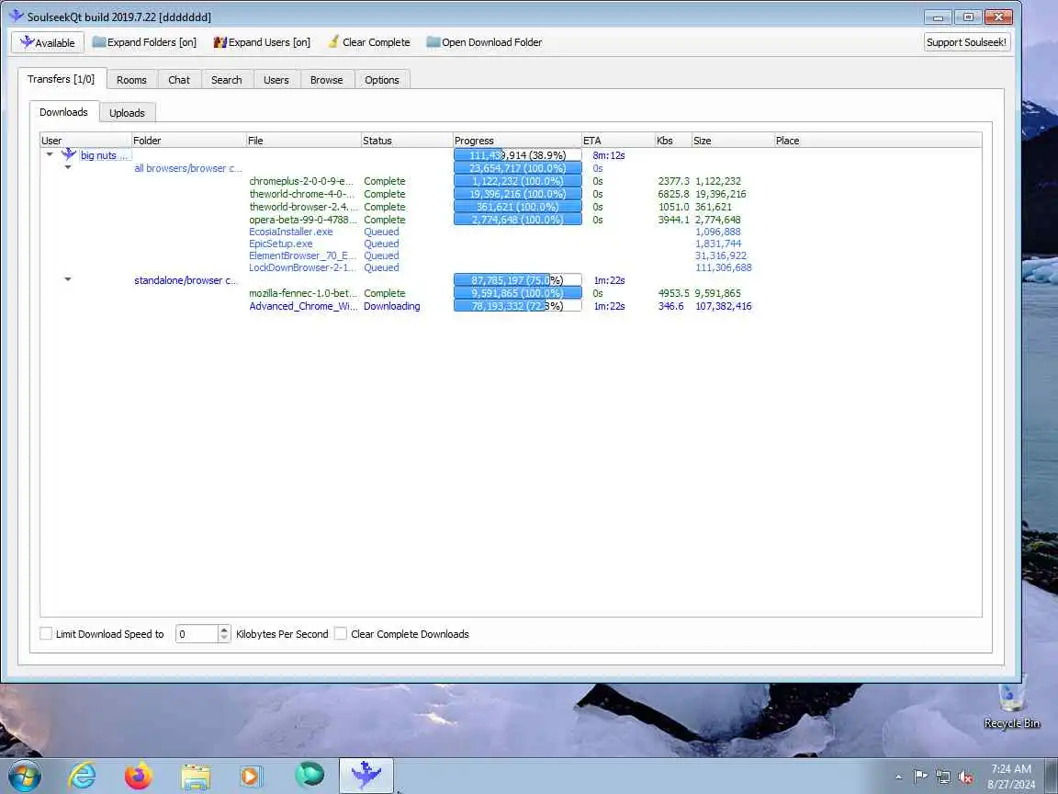This screenshot has width=1058, height=794.
Task: Click the Action Center flag tray icon
Action: click(919, 777)
